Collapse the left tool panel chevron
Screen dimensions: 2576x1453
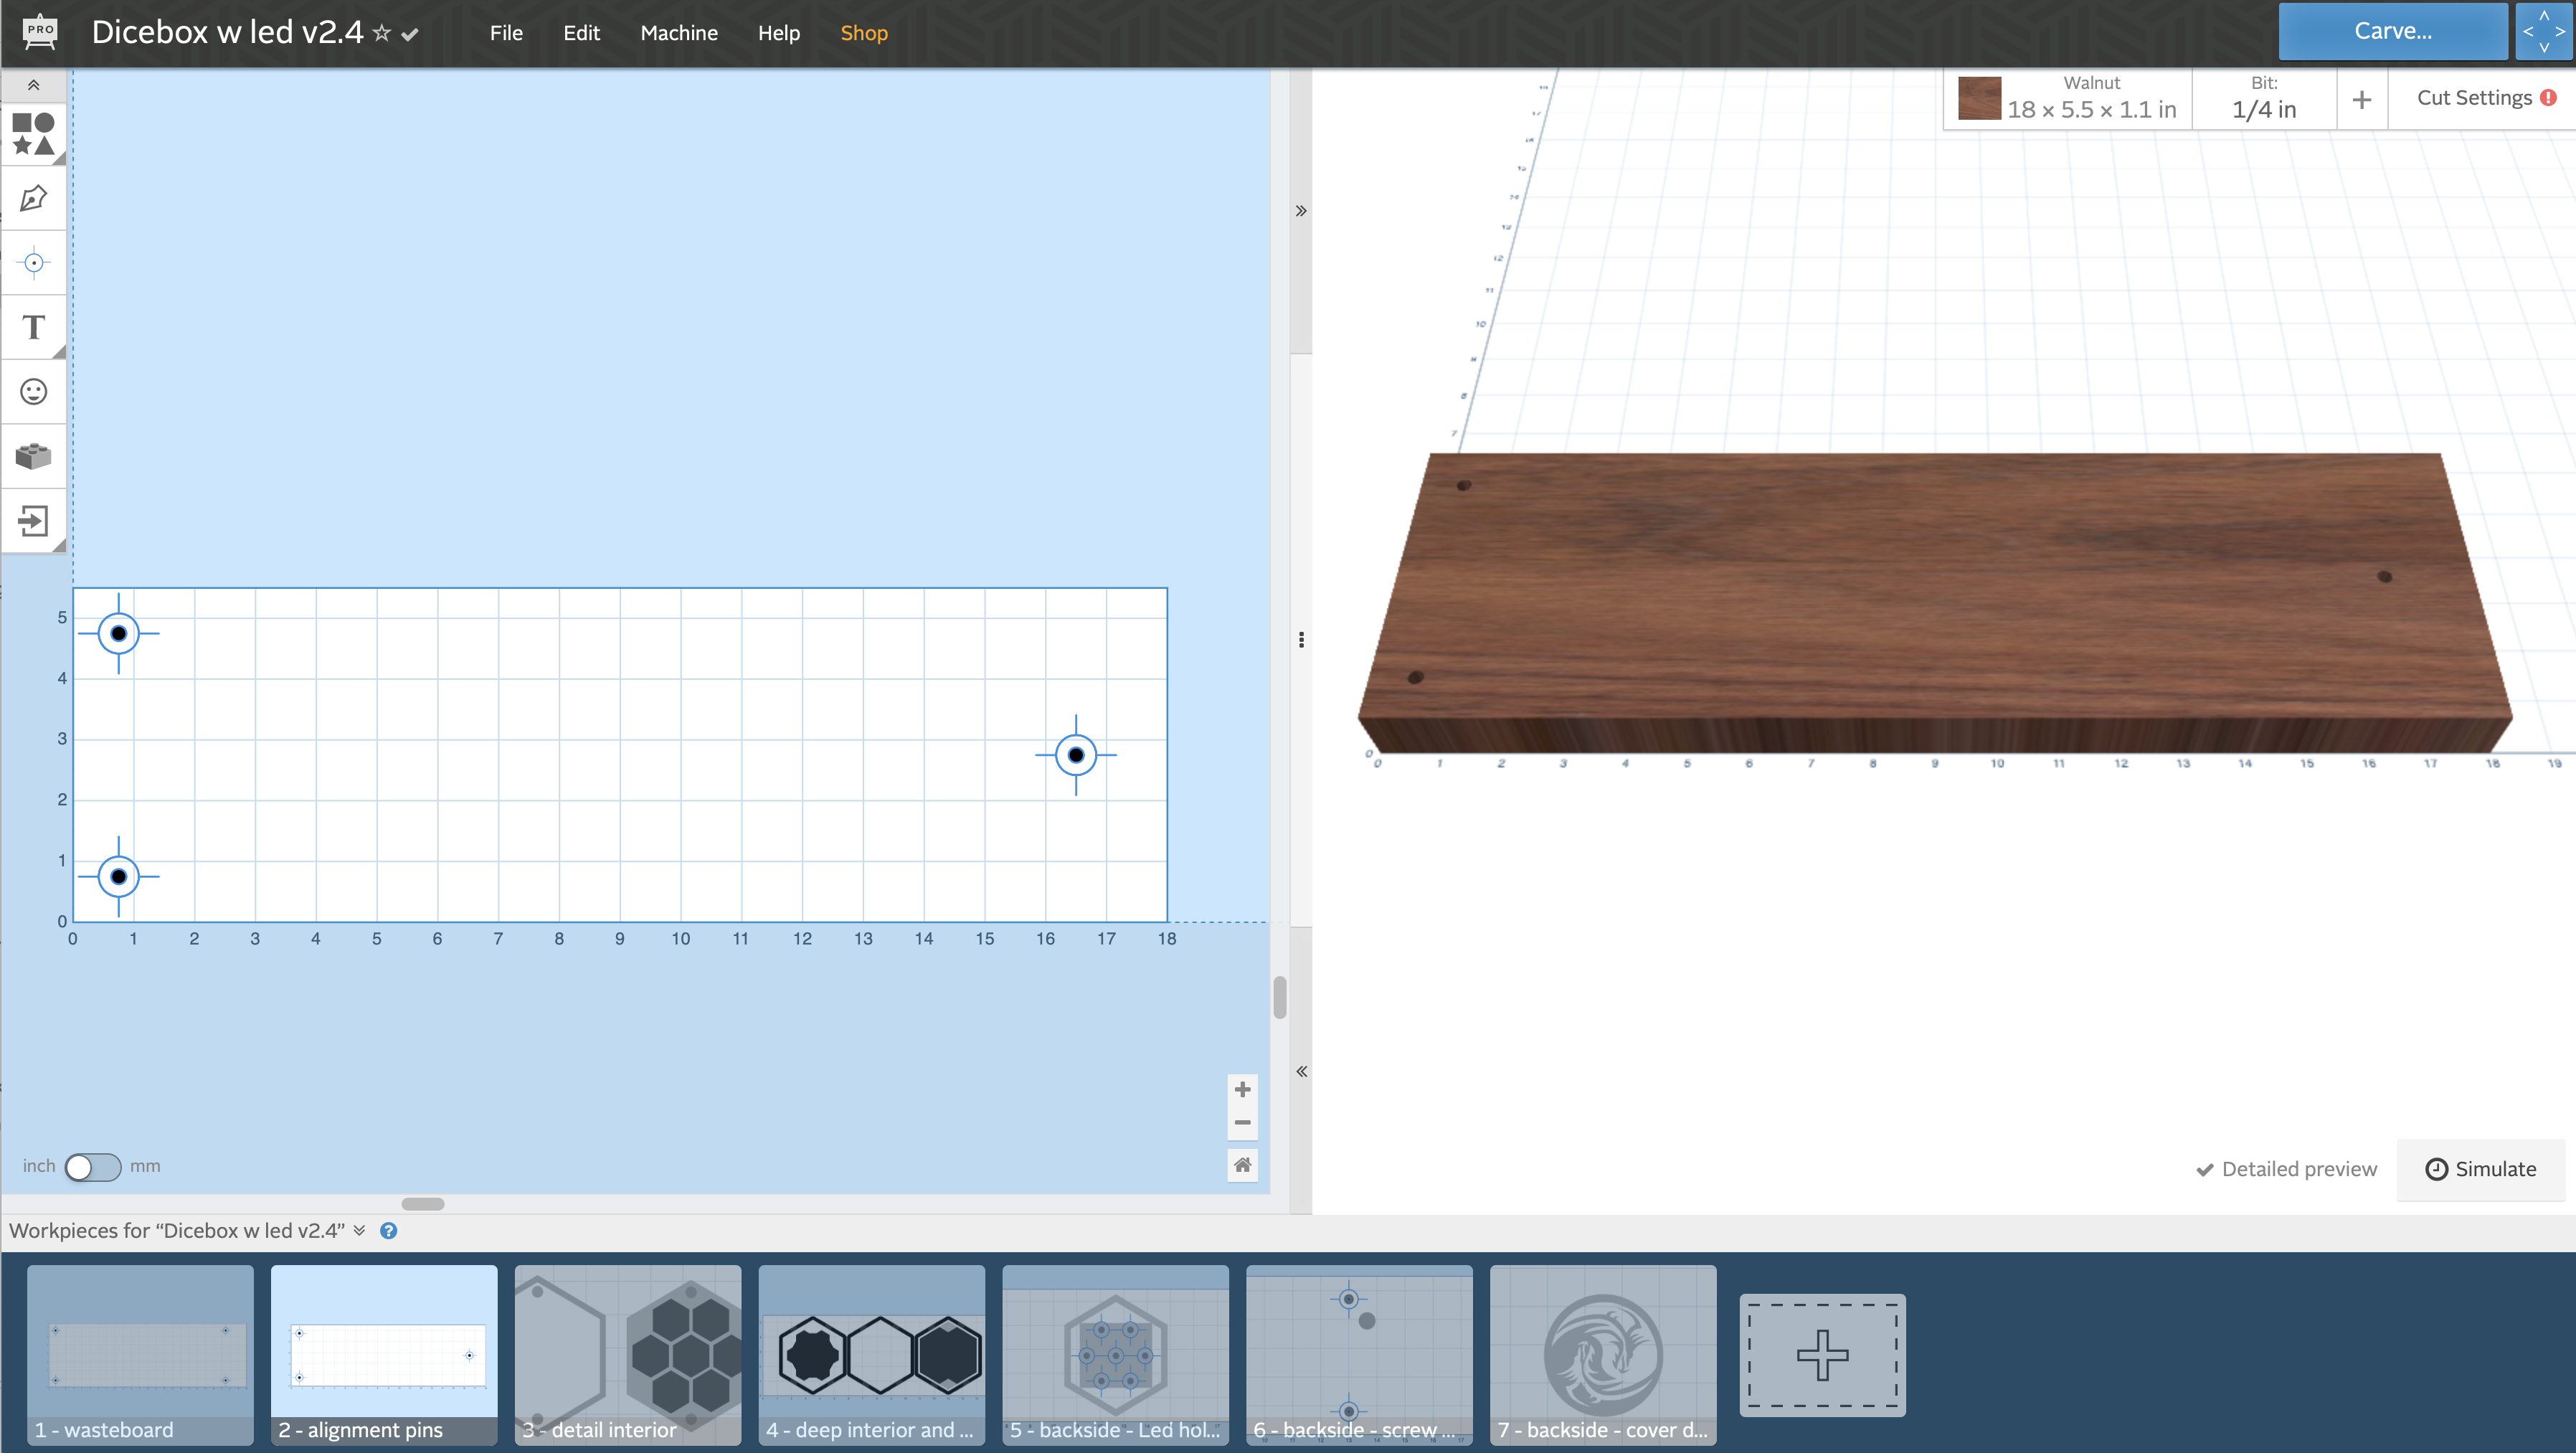pos(33,85)
